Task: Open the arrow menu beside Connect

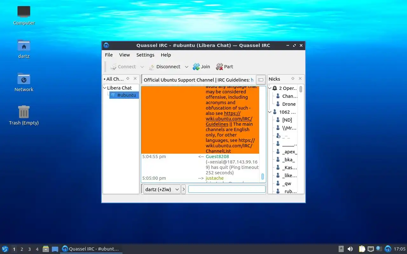Action: click(x=142, y=67)
